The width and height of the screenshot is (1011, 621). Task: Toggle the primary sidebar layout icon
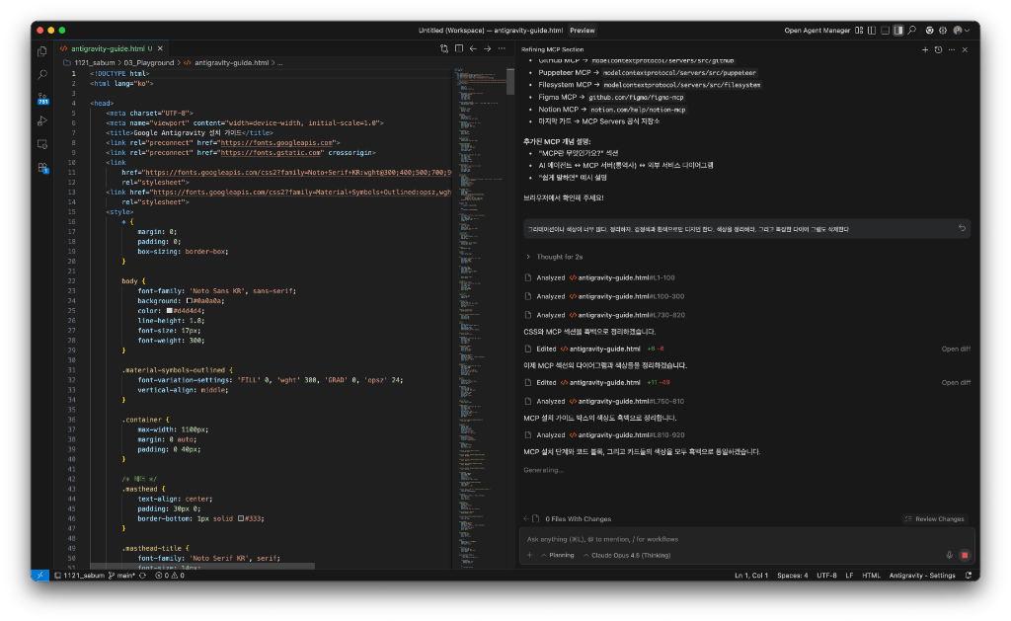pos(871,31)
